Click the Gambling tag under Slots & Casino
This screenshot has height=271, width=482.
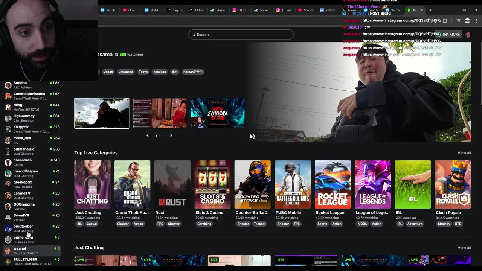[x=204, y=224]
